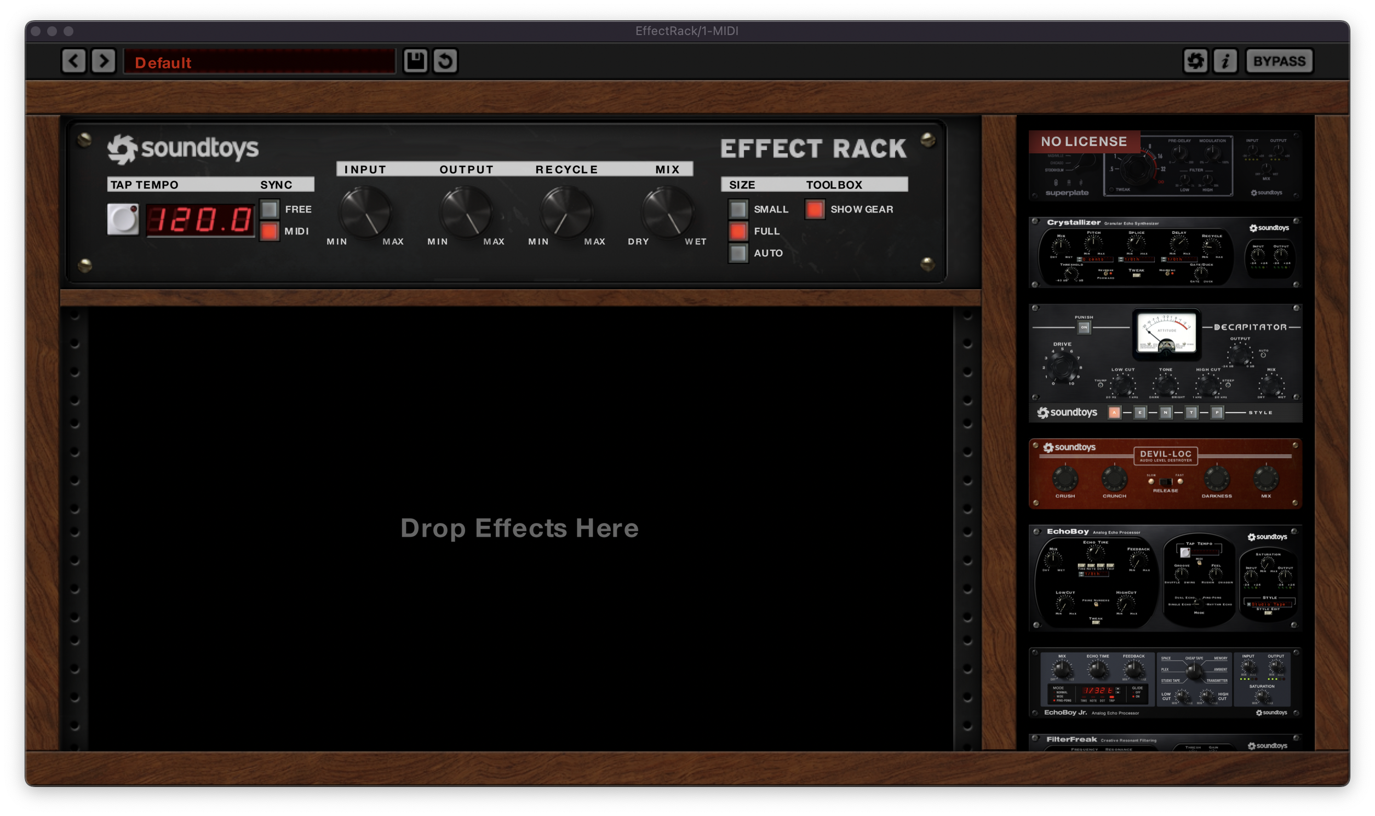Image resolution: width=1375 pixels, height=816 pixels.
Task: Click the MIX dry/wet knob
Action: (x=667, y=212)
